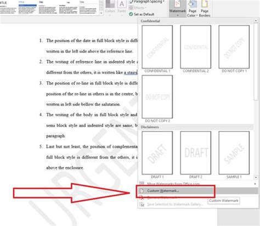
Task: Click the Page Color paint bucket icon
Action: click(x=192, y=4)
